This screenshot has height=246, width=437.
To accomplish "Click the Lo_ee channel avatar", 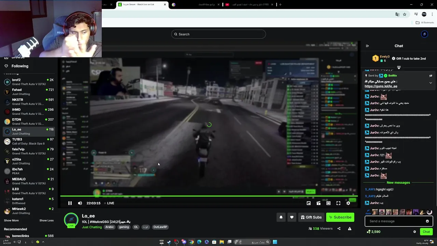I will click(71, 220).
